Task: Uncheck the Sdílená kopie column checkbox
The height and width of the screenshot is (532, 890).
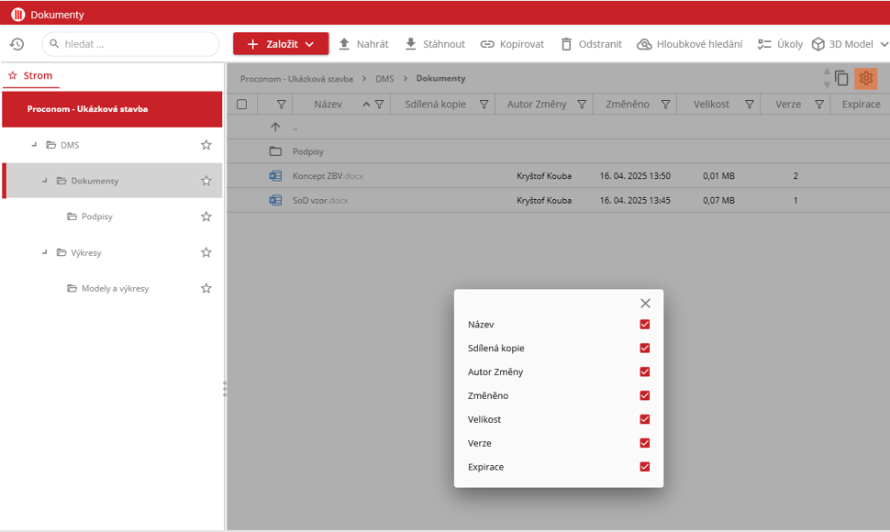Action: (x=645, y=349)
